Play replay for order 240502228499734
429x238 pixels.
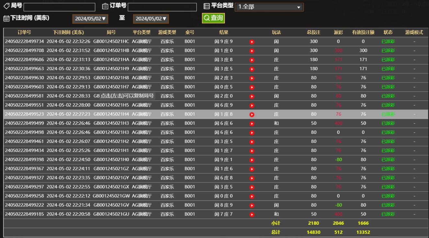tap(252, 42)
